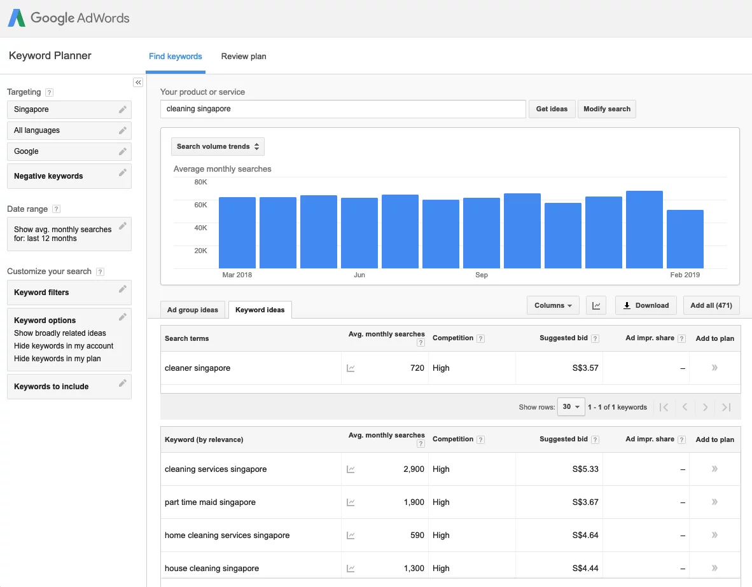This screenshot has height=587, width=752.
Task: Open Competition help in Search terms table
Action: (x=480, y=338)
